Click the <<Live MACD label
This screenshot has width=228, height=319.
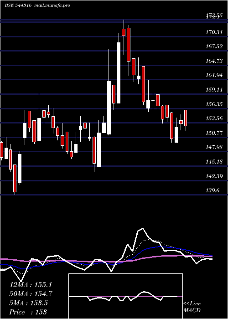point(192,307)
